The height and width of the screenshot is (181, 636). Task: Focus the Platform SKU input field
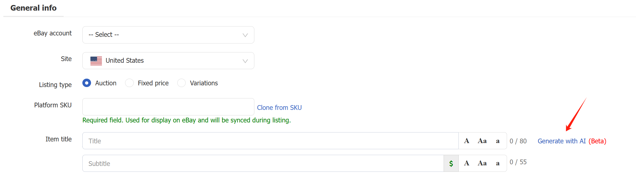coord(168,107)
